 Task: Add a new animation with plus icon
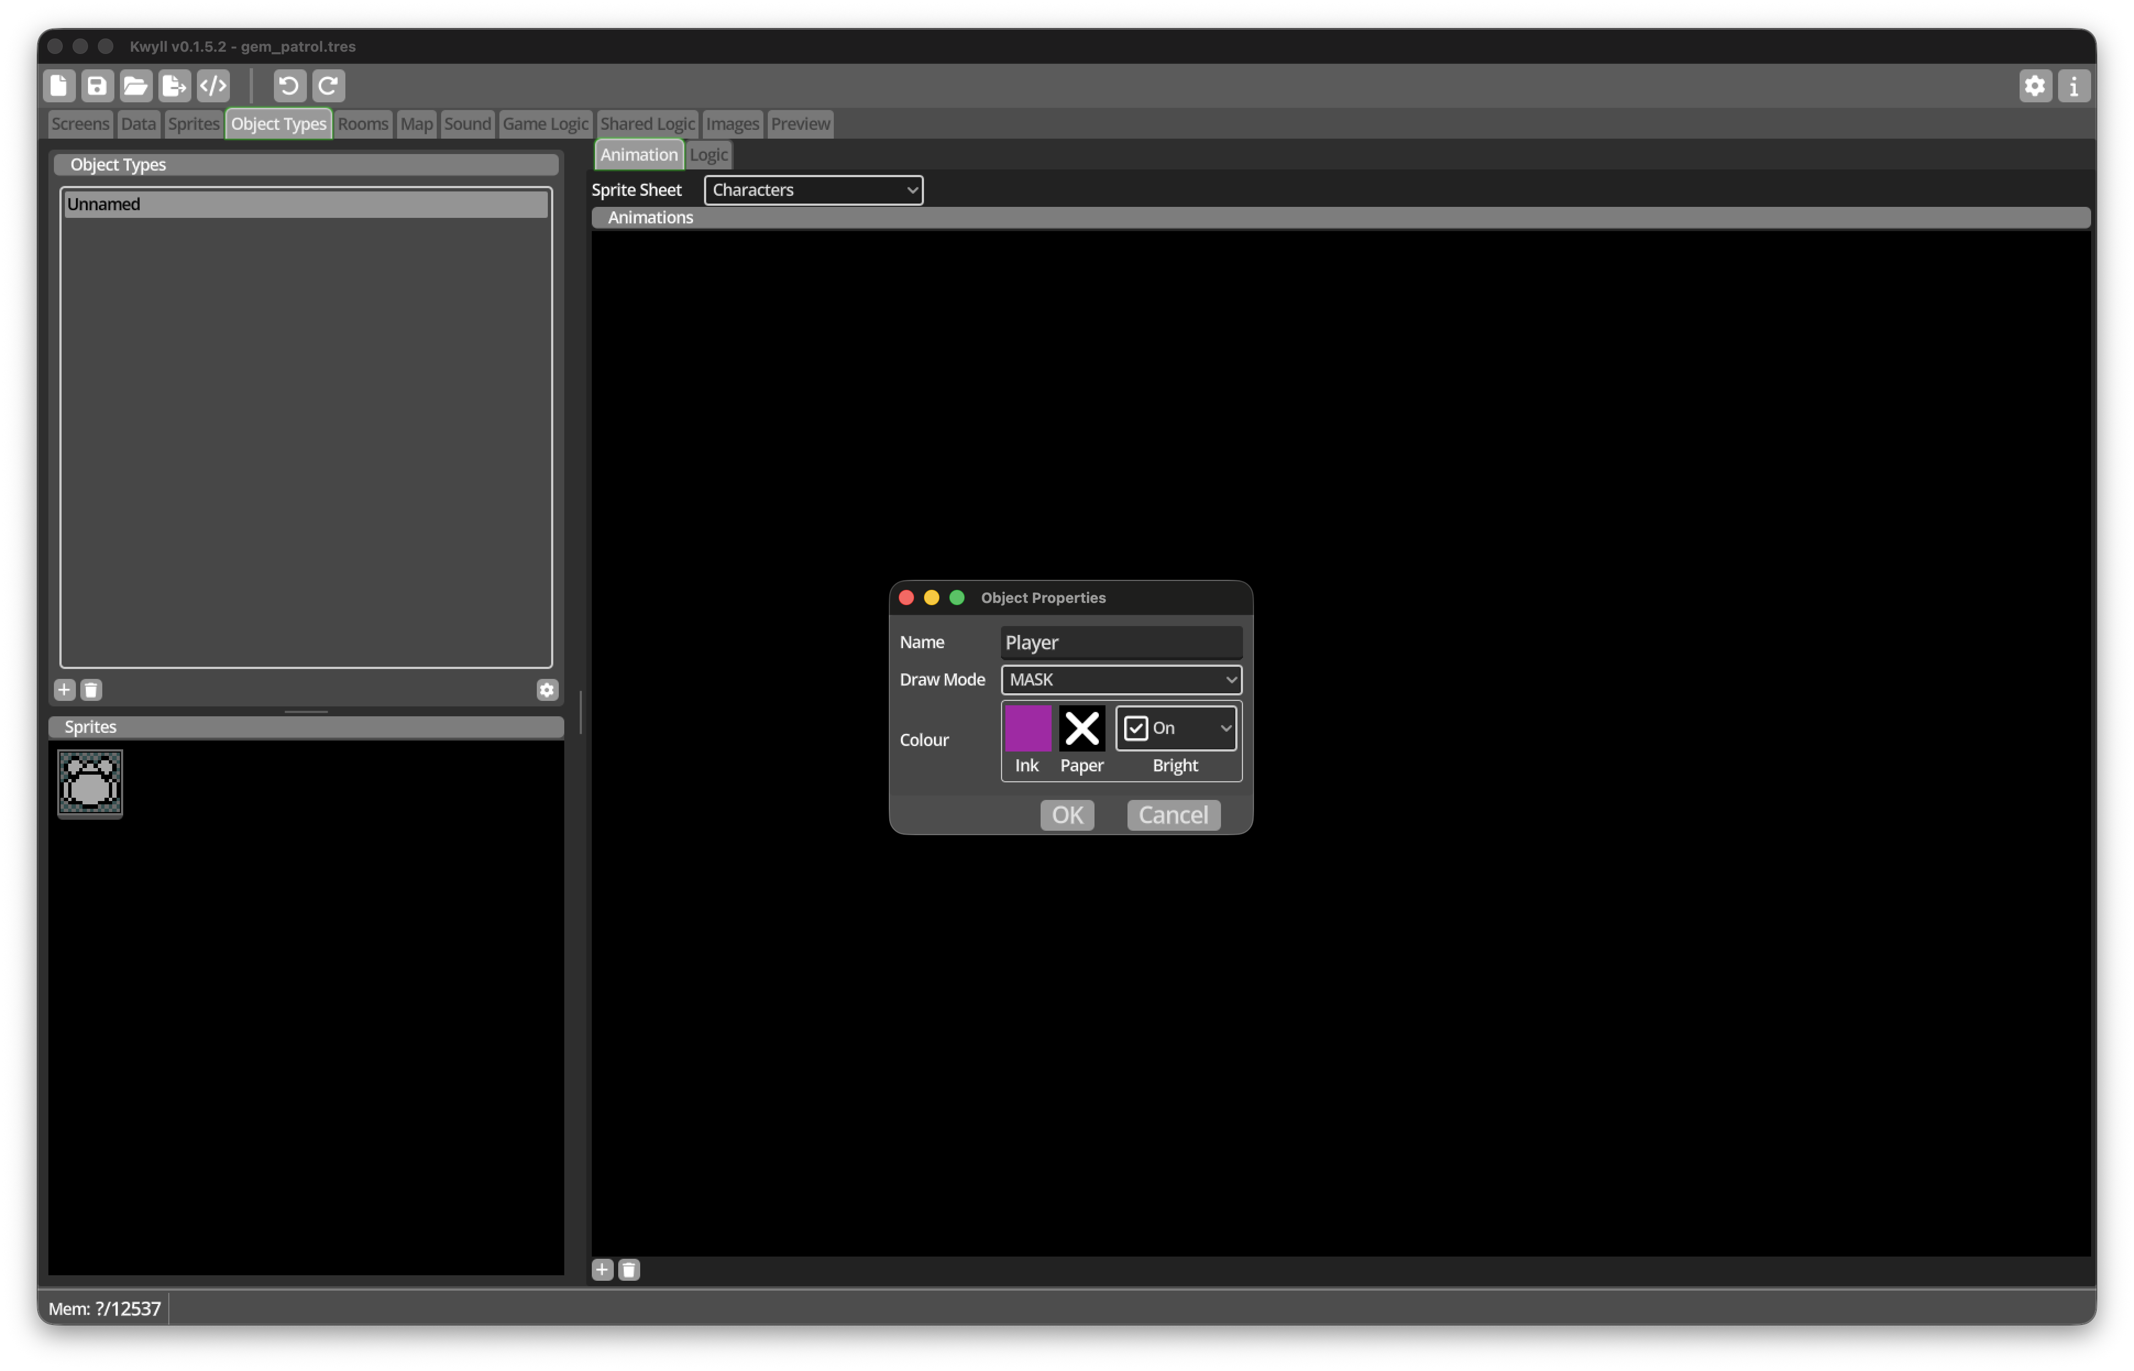tap(602, 1270)
